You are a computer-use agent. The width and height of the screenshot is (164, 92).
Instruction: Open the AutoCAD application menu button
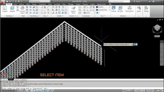(x=3, y=2)
